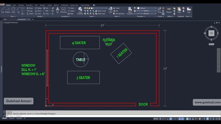Select the Group tool

tap(159, 10)
